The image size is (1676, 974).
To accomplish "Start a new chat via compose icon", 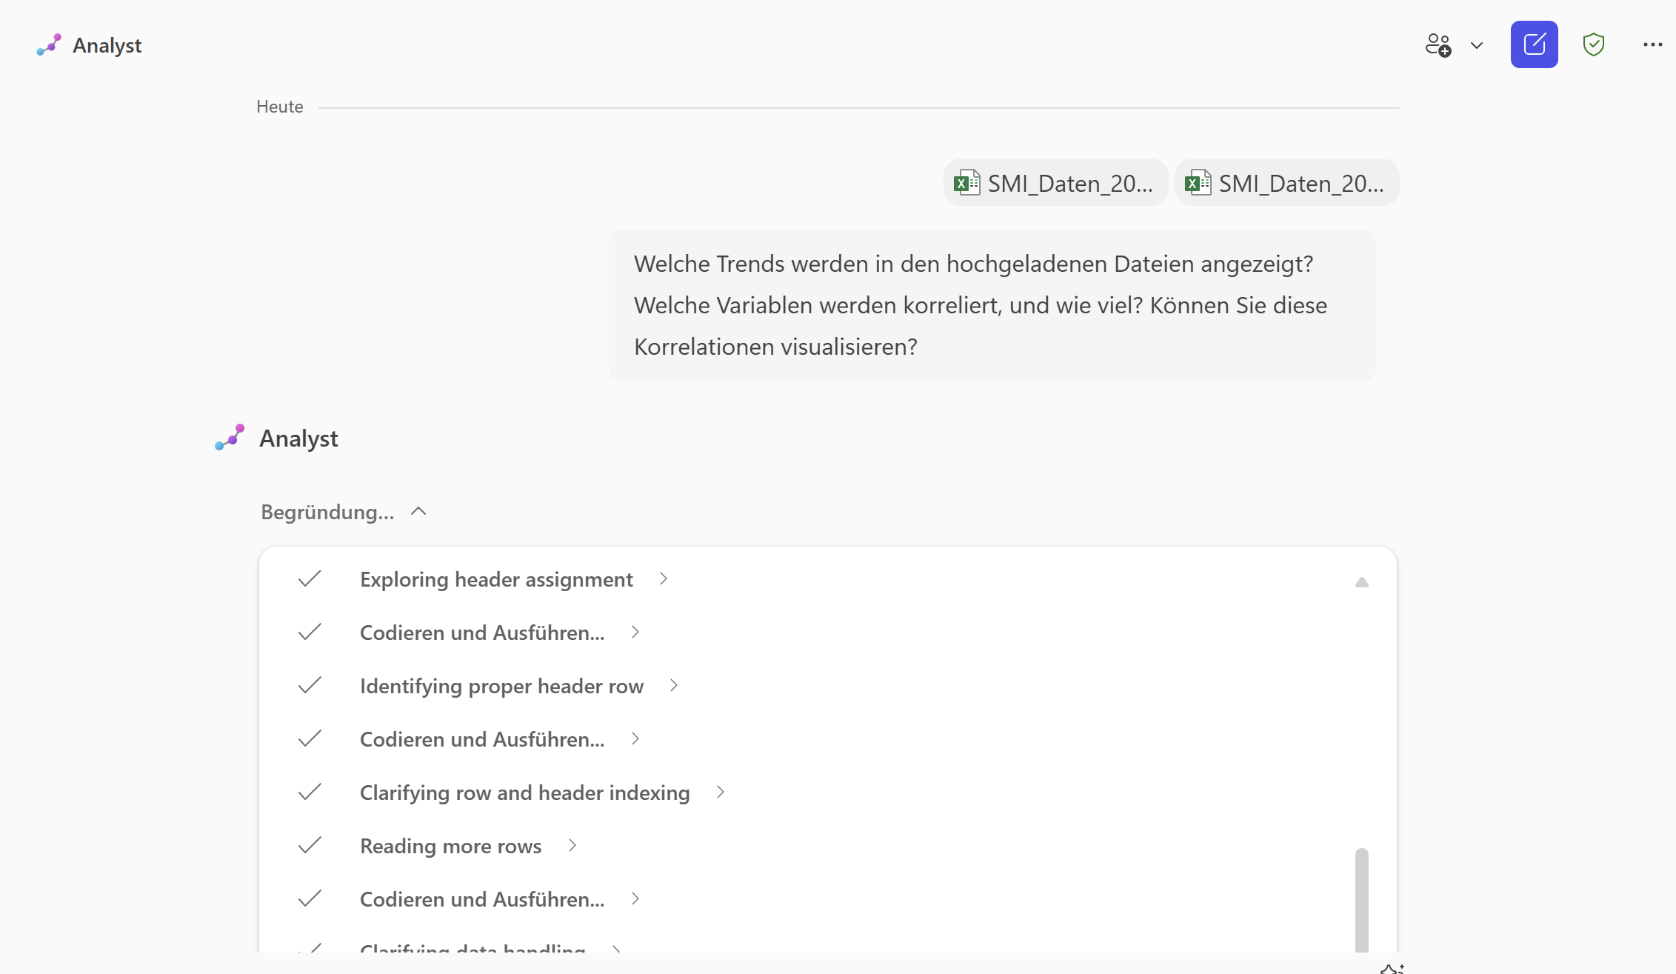I will [1534, 44].
